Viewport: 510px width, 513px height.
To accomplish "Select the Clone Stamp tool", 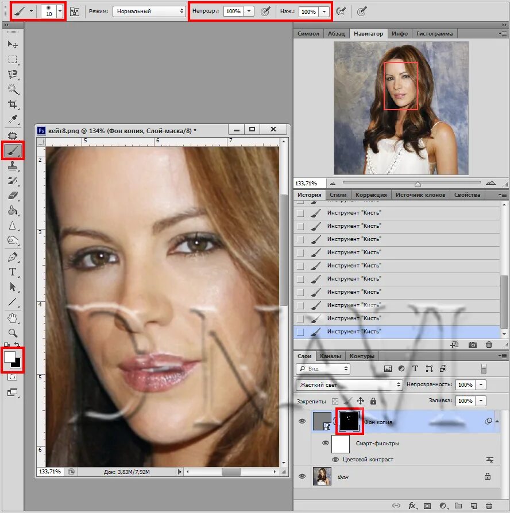I will click(x=13, y=166).
